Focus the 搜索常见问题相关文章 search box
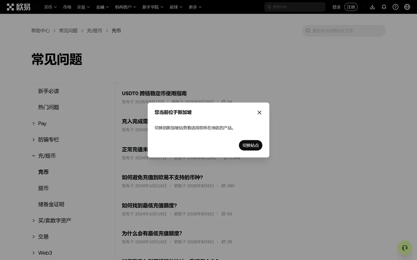Image resolution: width=417 pixels, height=260 pixels. tap(344, 31)
